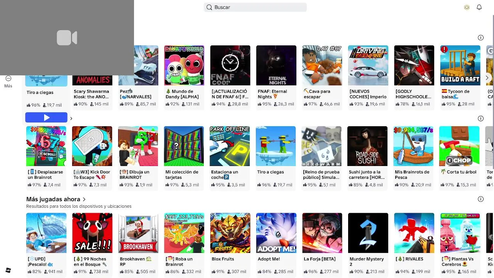Click the top-row Tiro a ciegas title
494x278 pixels.
[x=40, y=93]
